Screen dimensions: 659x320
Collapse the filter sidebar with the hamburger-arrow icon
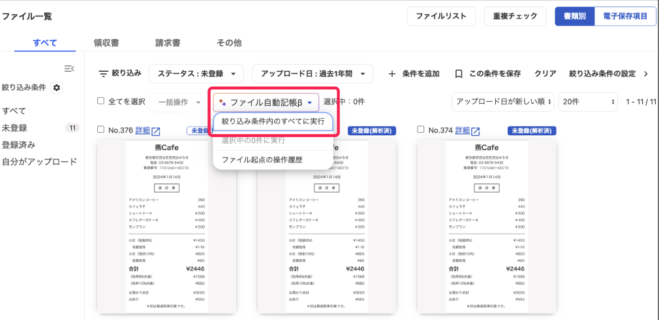coord(69,68)
